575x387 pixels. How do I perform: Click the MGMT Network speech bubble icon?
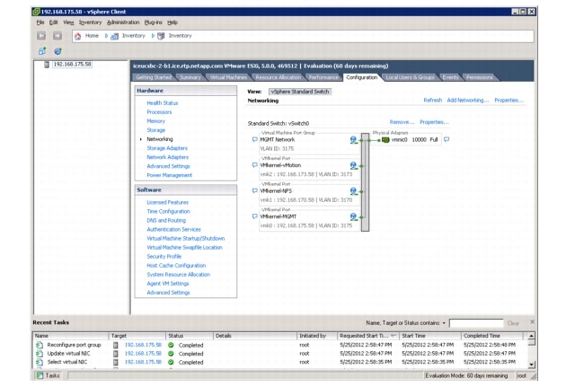click(x=255, y=140)
